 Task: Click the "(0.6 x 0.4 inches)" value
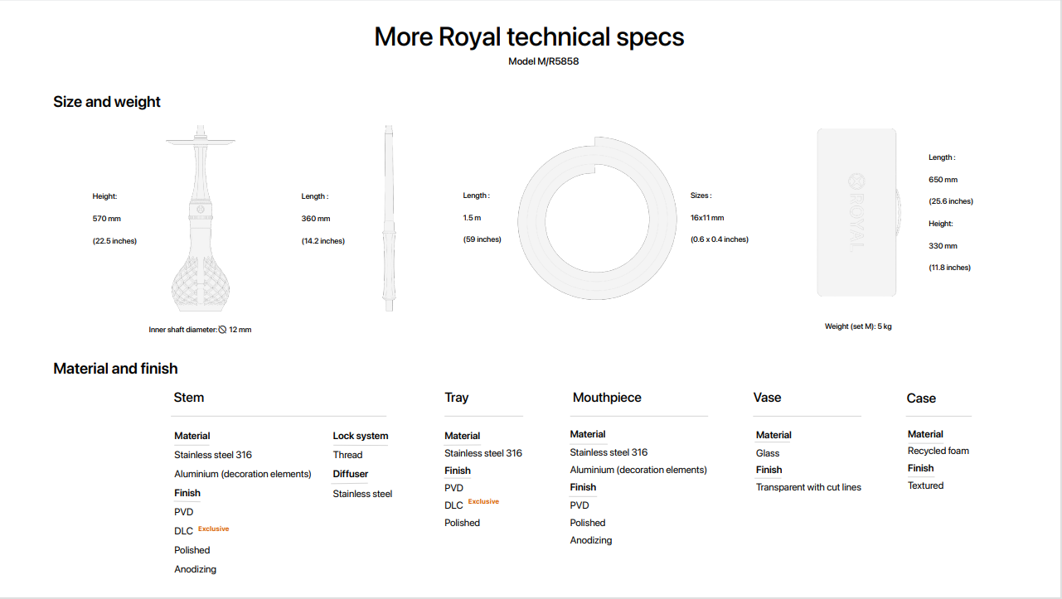pos(720,239)
